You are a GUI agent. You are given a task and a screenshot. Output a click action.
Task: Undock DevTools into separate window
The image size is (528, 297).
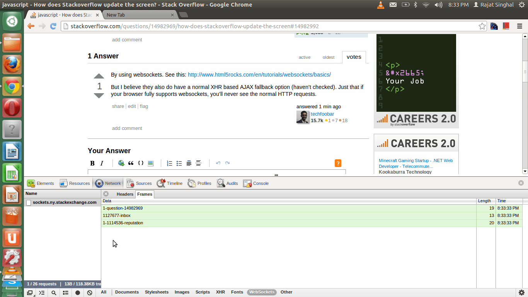[30, 293]
